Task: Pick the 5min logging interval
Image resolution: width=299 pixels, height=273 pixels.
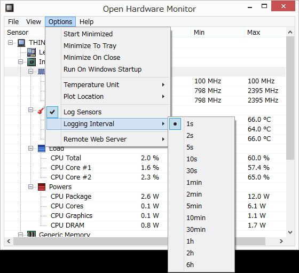Action: coord(201,206)
